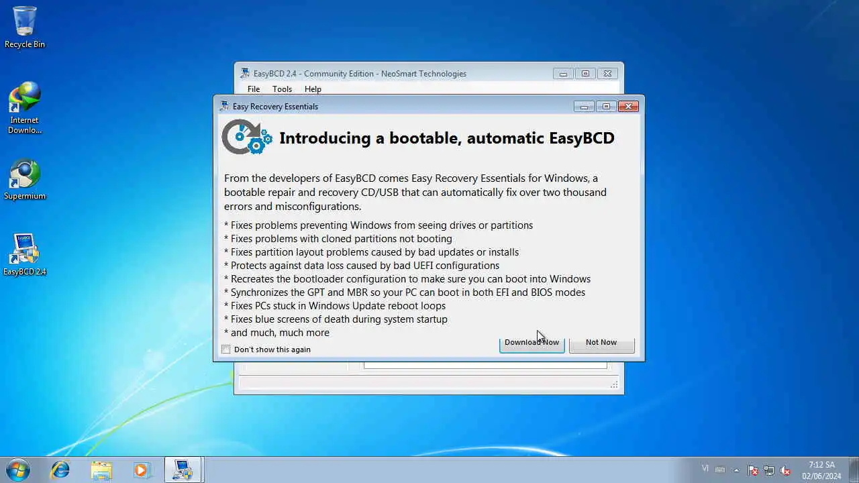The image size is (859, 483).
Task: Tick the "Don't show this again" checkbox
Action: [x=226, y=350]
